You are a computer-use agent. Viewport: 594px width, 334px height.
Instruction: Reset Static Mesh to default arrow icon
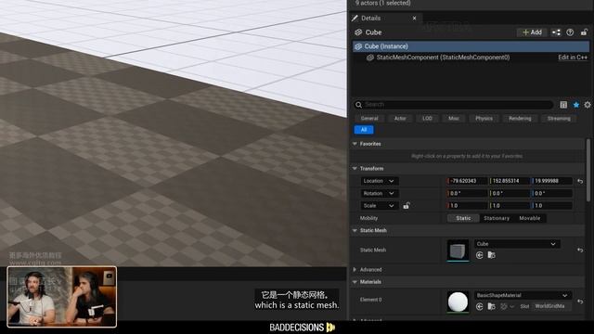click(x=580, y=250)
